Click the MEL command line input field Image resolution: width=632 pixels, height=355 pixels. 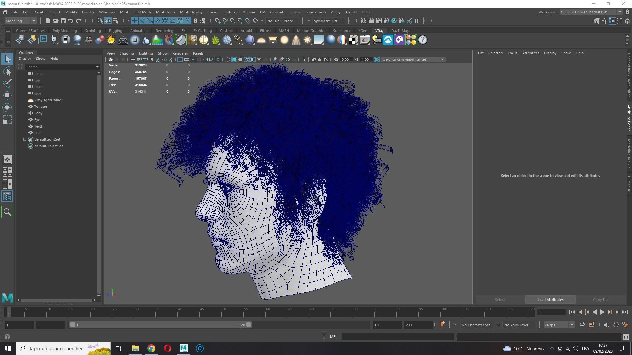point(398,337)
